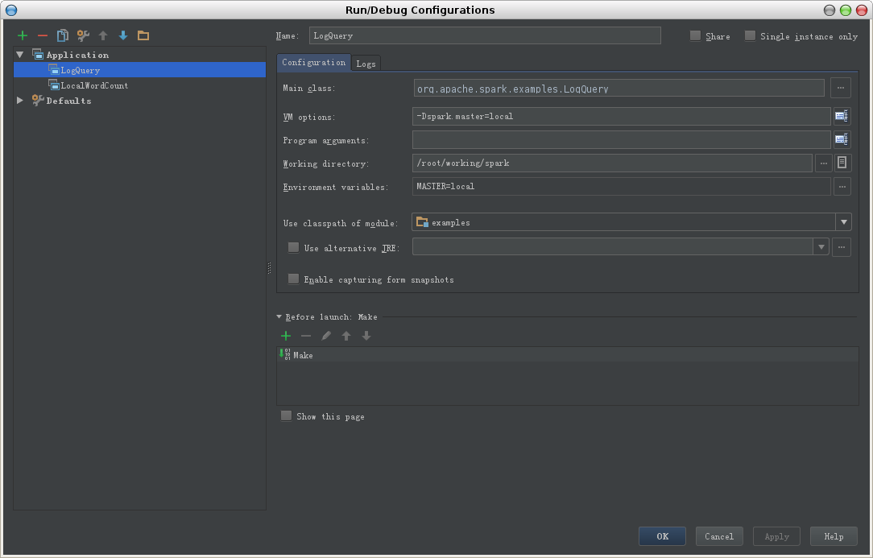The width and height of the screenshot is (873, 558).
Task: Click the panel splitter handle
Action: click(x=270, y=268)
